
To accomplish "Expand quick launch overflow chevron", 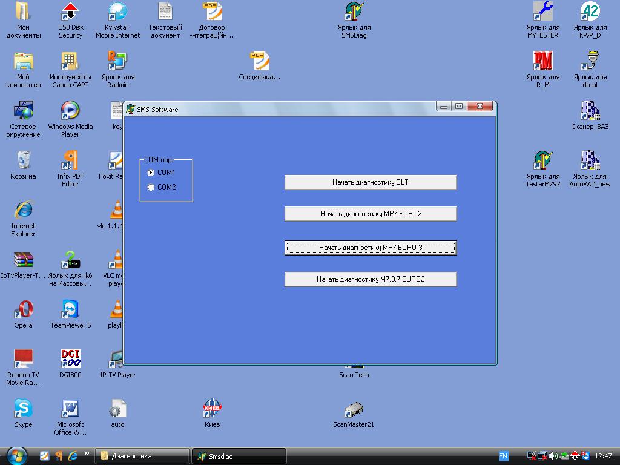I will click(x=87, y=453).
